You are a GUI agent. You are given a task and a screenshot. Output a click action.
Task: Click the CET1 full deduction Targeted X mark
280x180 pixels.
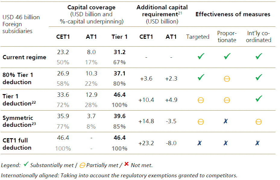(199, 143)
